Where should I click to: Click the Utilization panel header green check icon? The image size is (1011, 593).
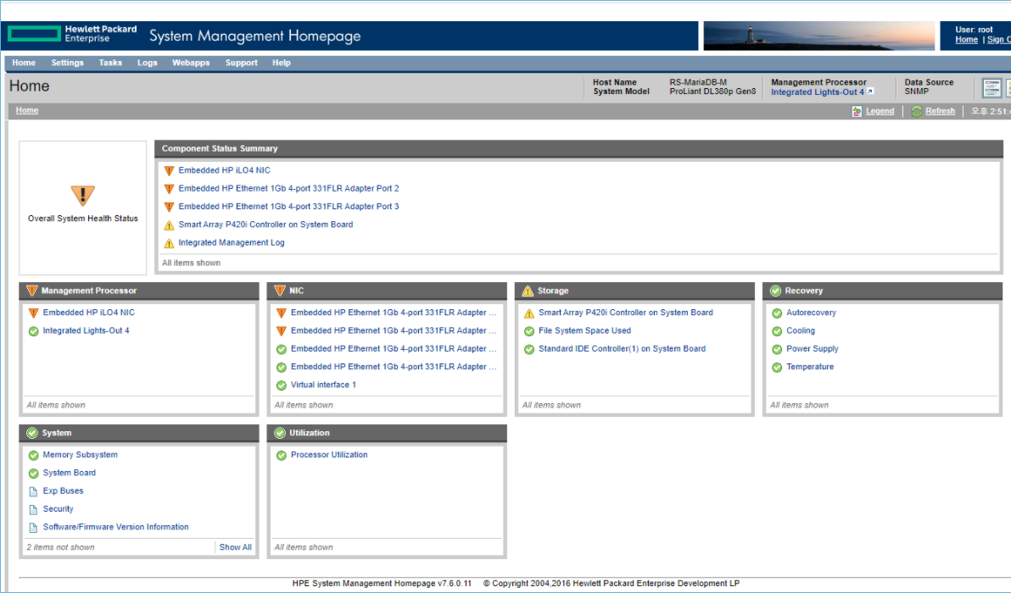click(x=279, y=434)
